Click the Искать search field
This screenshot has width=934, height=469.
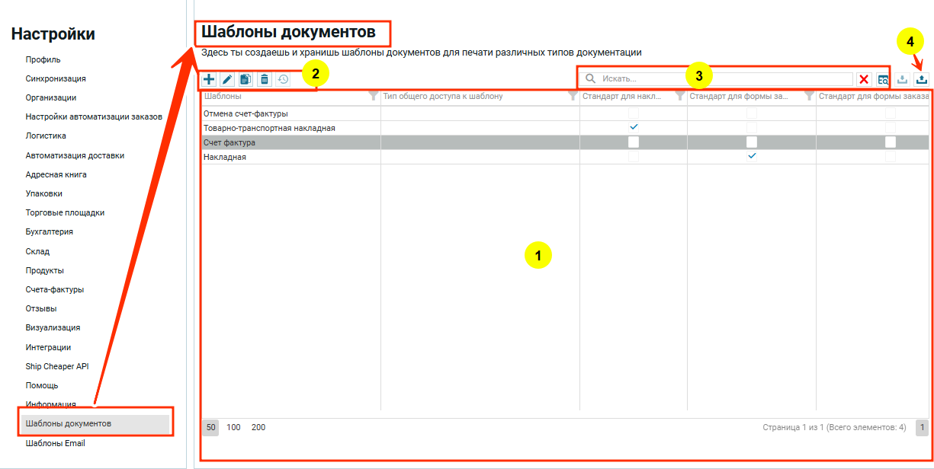coord(724,79)
